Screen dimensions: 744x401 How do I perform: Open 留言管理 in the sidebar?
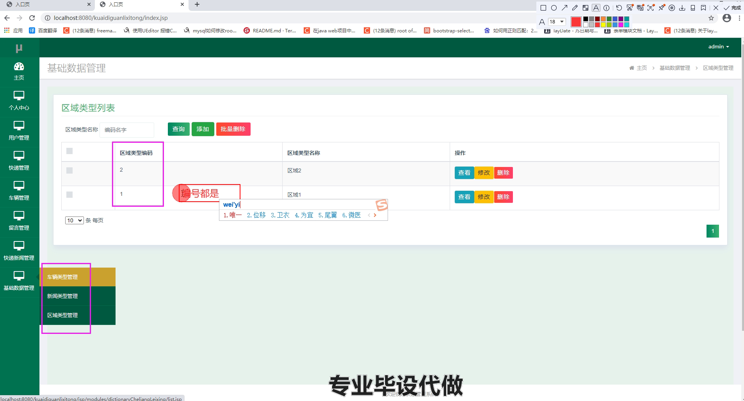19,221
